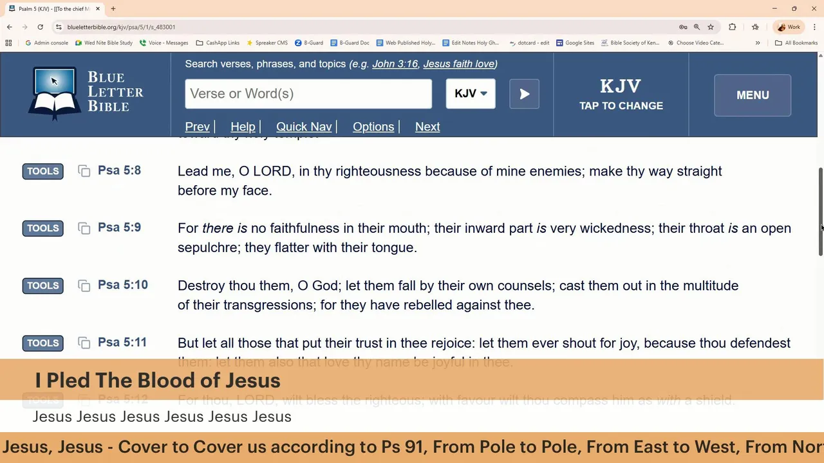This screenshot has height=463, width=824.
Task: Select the Psalm 5 (KJV) browser tab
Action: click(x=53, y=9)
